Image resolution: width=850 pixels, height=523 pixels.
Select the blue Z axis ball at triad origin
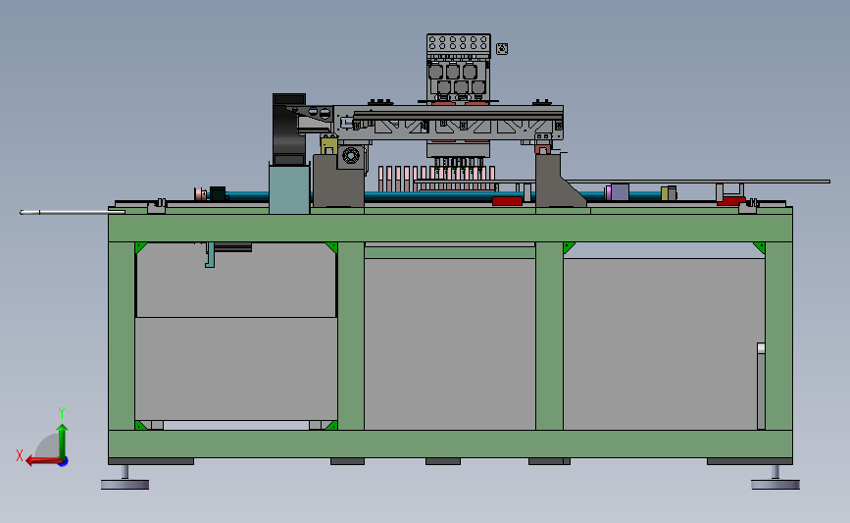[64, 462]
